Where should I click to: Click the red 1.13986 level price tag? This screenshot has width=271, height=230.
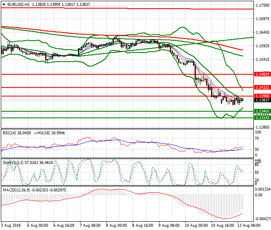[x=262, y=96]
